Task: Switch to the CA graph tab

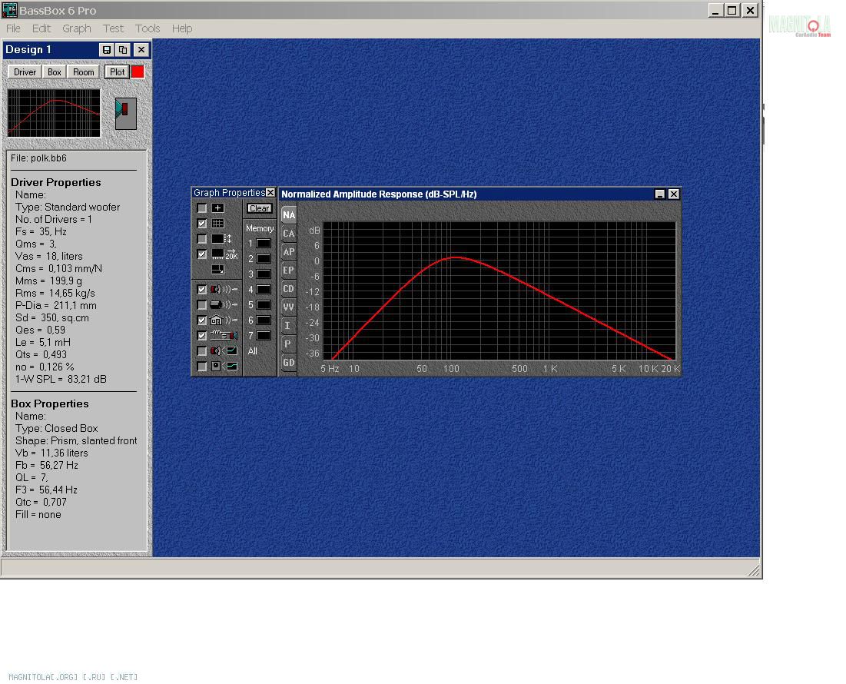Action: 289,234
